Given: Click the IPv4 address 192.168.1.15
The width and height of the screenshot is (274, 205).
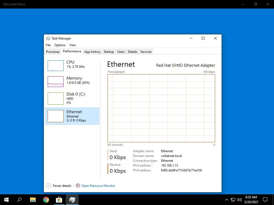Looking at the screenshot, I should [x=169, y=165].
